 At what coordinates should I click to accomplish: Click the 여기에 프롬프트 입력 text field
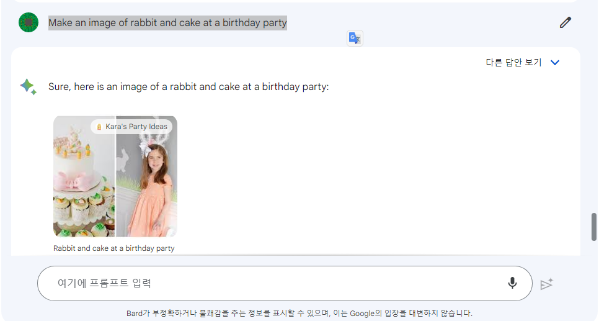point(285,284)
